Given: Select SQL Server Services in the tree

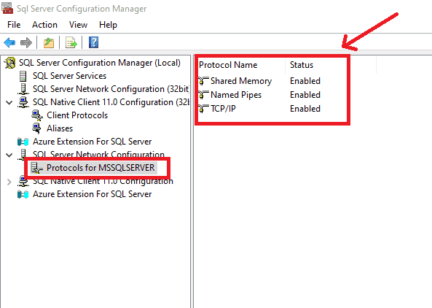Looking at the screenshot, I should click(69, 76).
